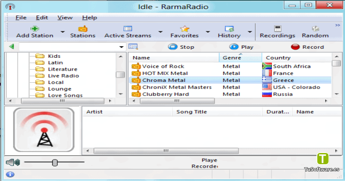Click the song list horizontal scrollbar
This screenshot has width=345, height=181.
point(166,151)
